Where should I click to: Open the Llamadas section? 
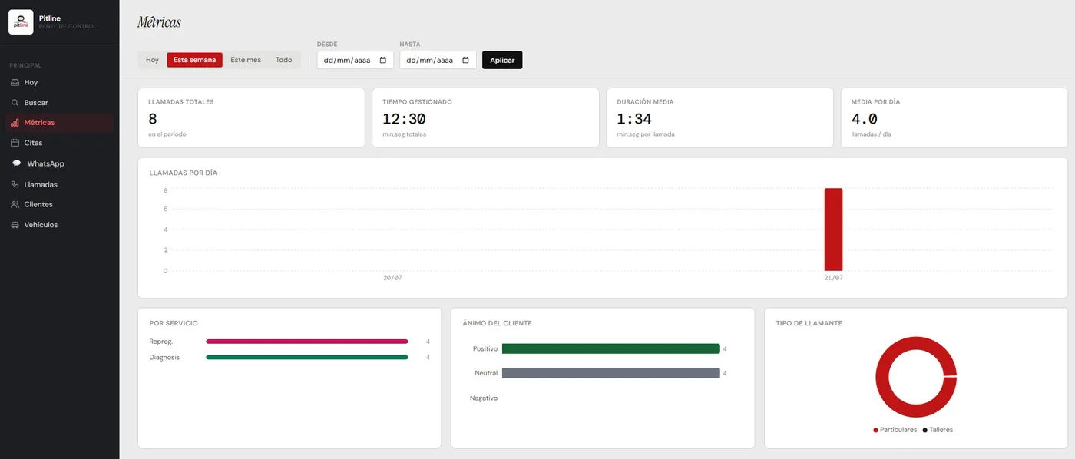(60, 184)
